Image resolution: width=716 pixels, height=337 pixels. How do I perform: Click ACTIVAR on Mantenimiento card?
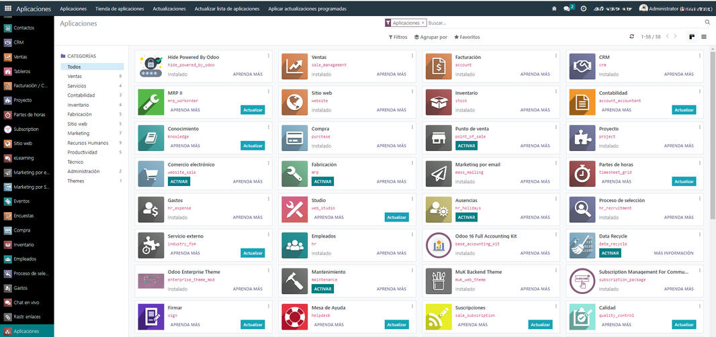(x=323, y=289)
